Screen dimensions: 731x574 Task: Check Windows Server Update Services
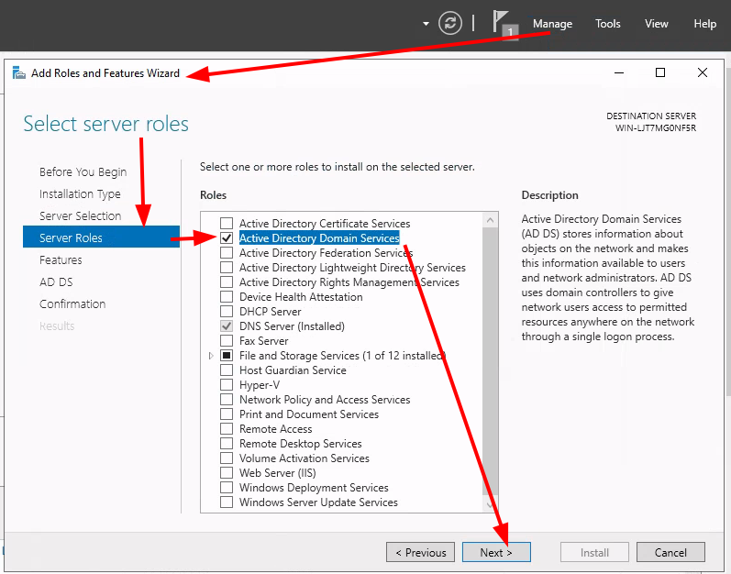pos(227,502)
